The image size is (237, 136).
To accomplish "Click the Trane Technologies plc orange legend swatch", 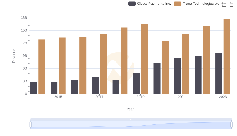I will tap(177, 4).
